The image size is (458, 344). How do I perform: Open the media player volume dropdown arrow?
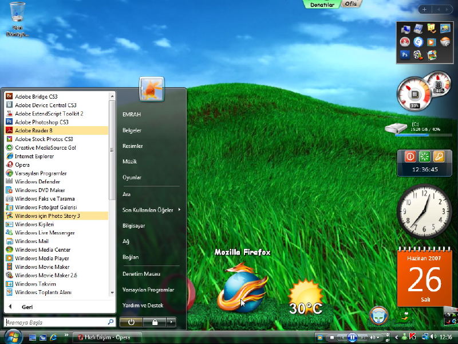click(378, 338)
